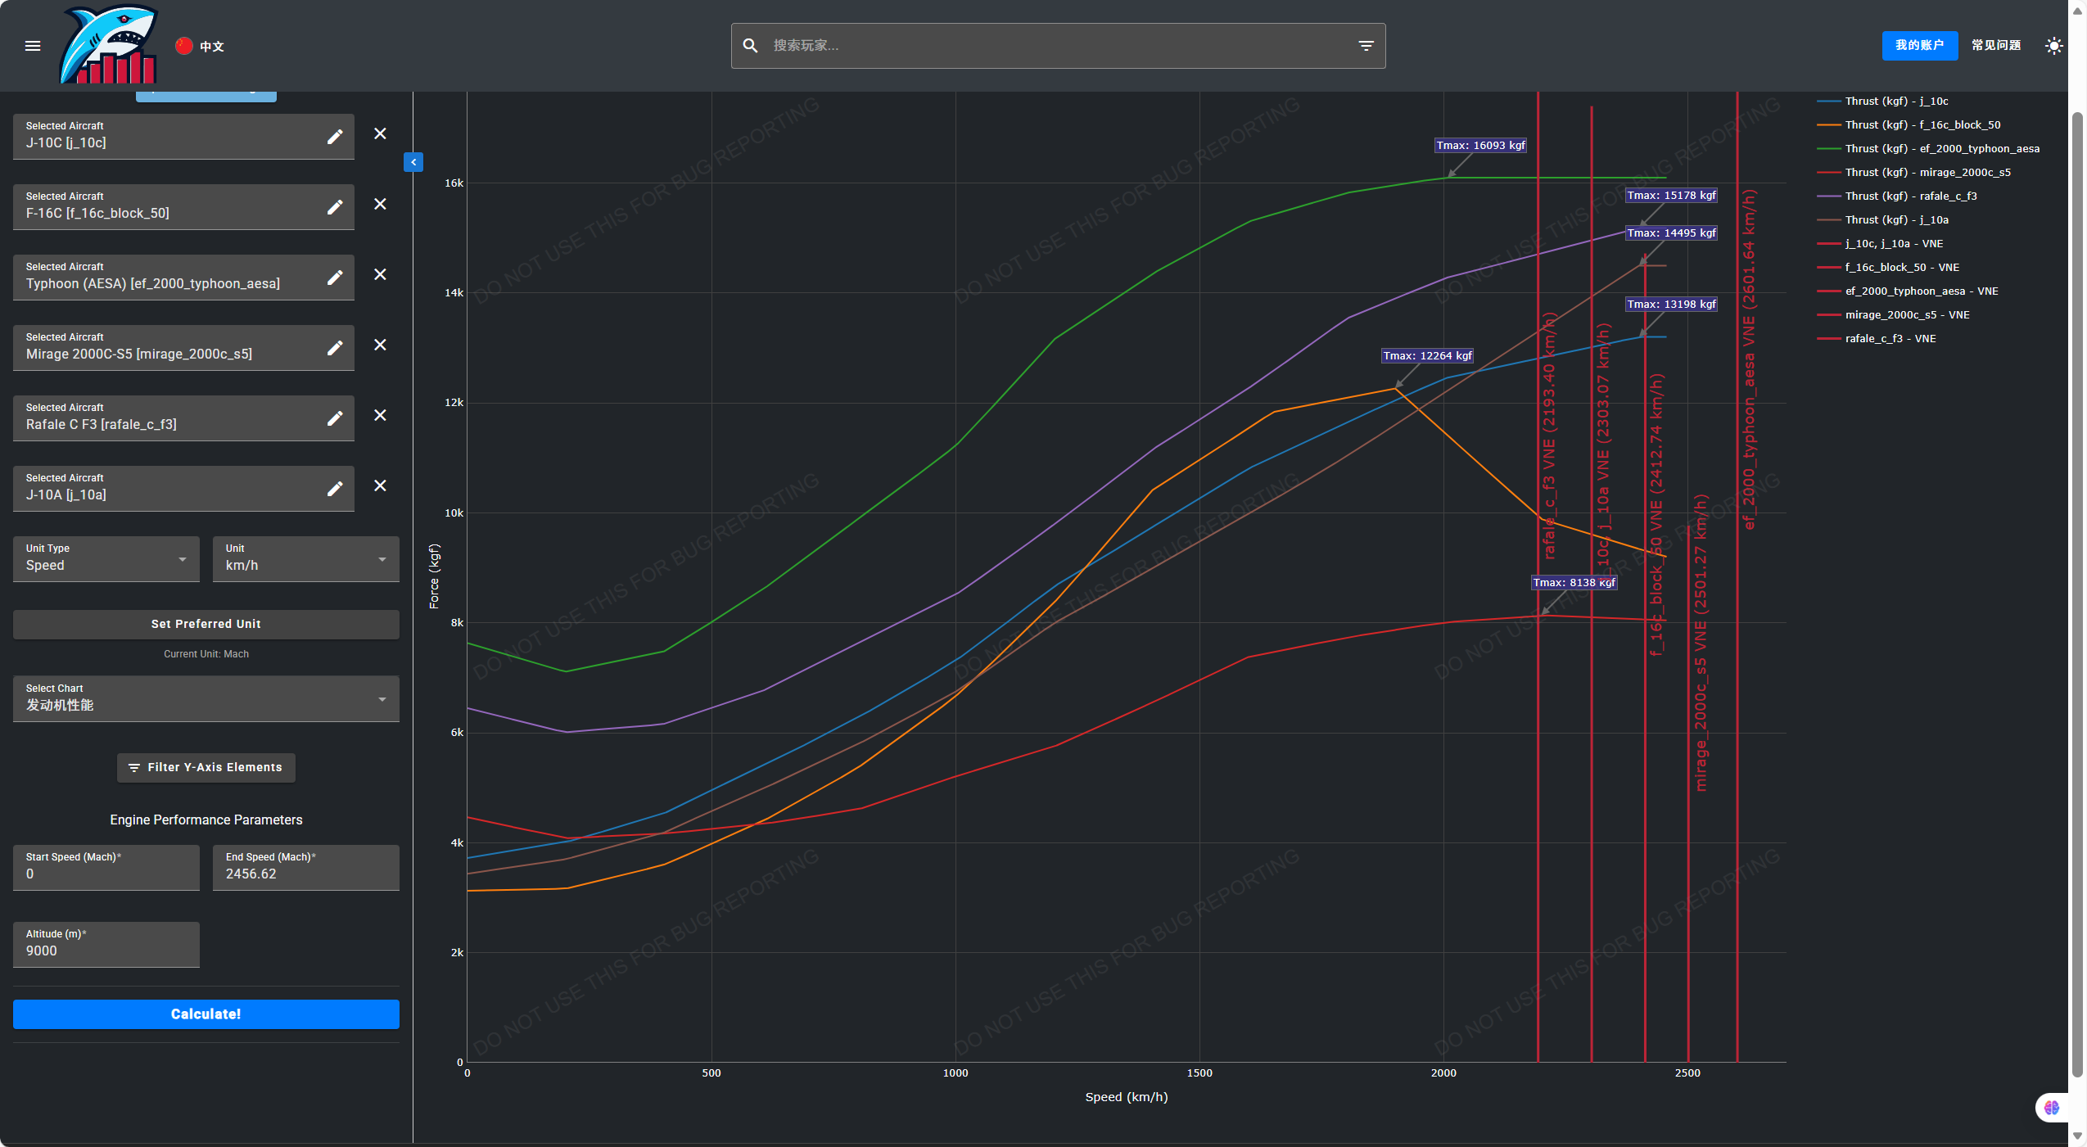The image size is (2087, 1147).
Task: Toggle mirage_2000c_s5 VNE legend entry
Action: [x=1906, y=315]
